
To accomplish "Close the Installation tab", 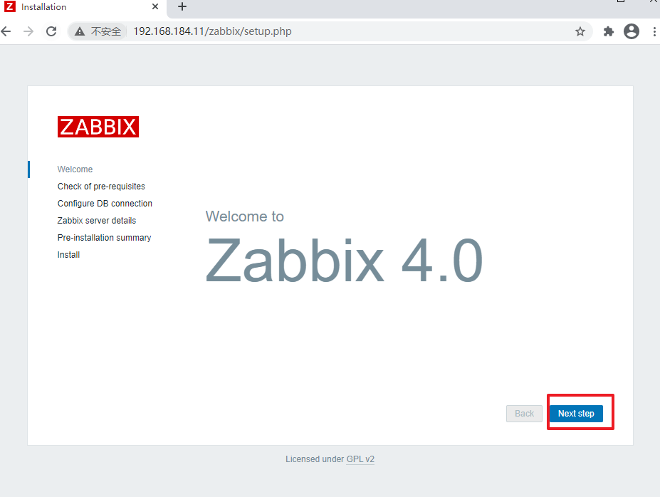I will 155,6.
